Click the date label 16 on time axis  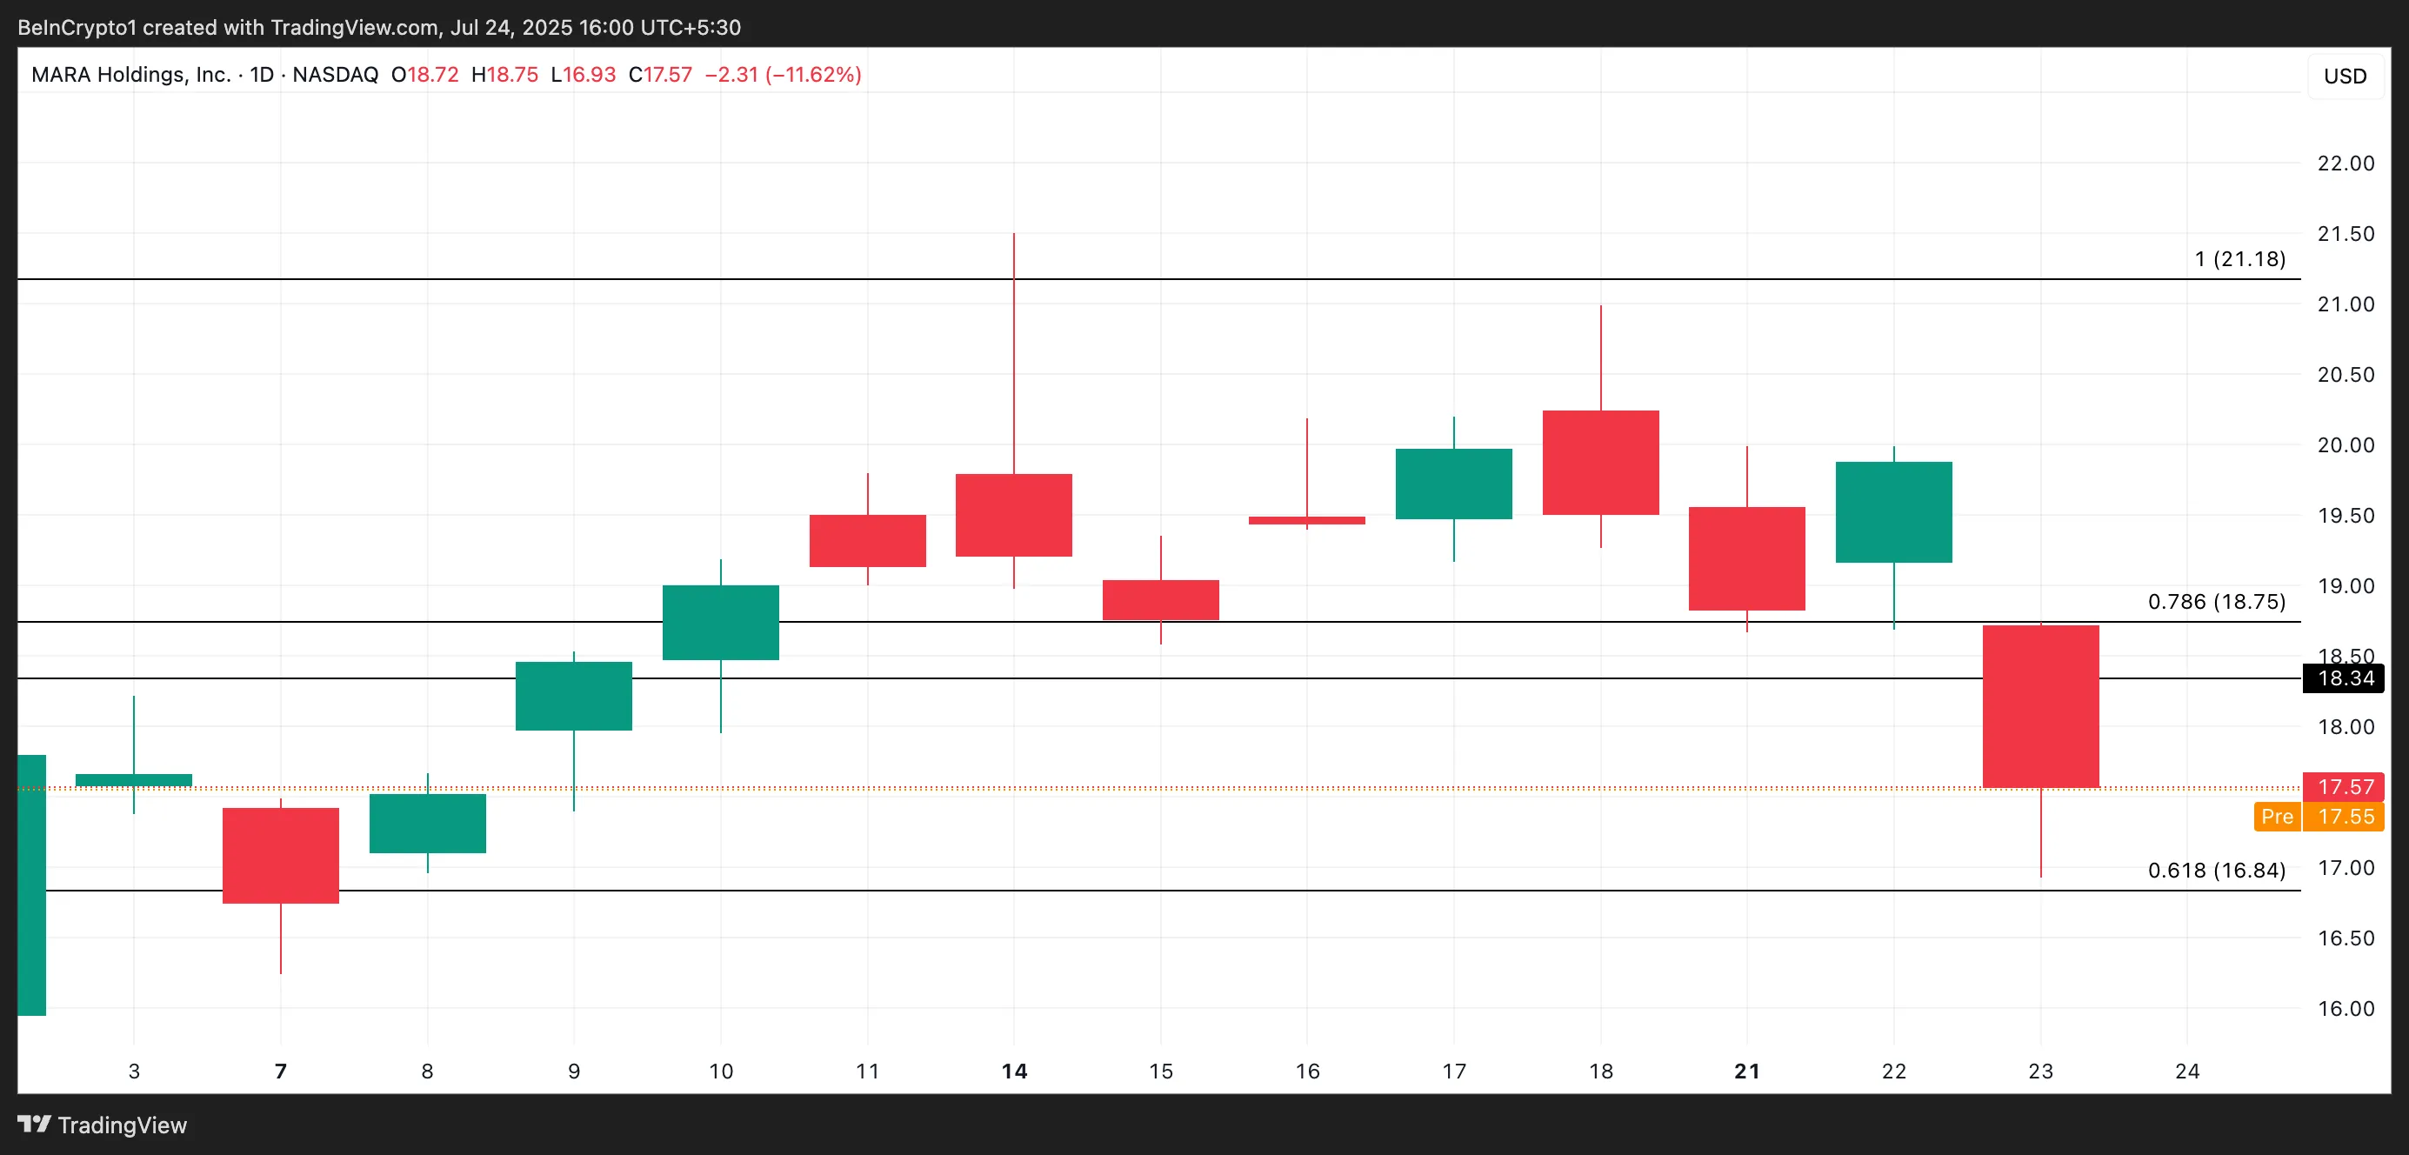[1307, 1071]
